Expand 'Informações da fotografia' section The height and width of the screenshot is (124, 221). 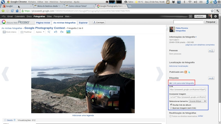click(183, 37)
